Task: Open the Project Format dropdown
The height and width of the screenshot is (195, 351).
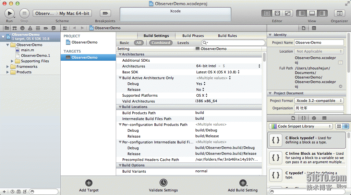Action: 319,101
